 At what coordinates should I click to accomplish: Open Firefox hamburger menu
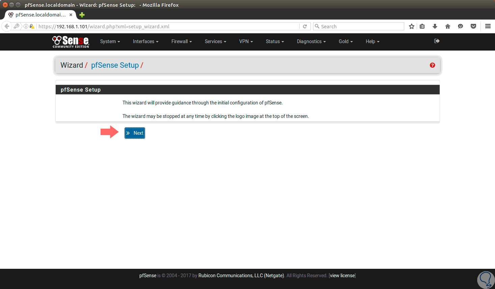tap(488, 26)
